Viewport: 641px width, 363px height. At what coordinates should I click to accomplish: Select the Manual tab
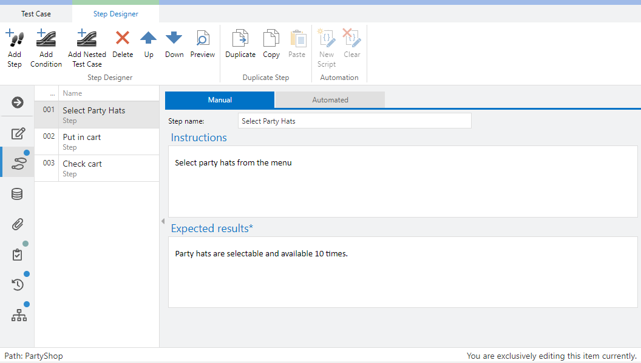click(220, 100)
